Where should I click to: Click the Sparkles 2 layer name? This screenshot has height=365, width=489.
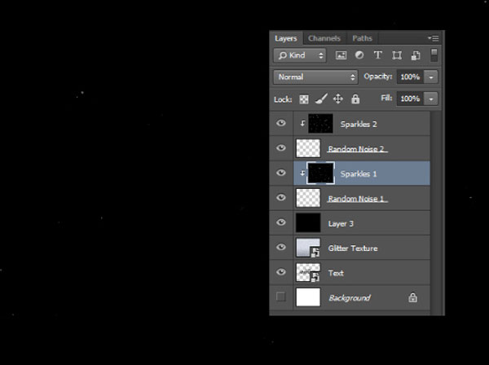(359, 125)
